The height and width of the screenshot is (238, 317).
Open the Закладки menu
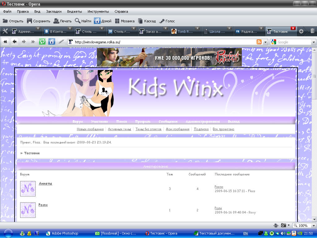[x=54, y=11]
